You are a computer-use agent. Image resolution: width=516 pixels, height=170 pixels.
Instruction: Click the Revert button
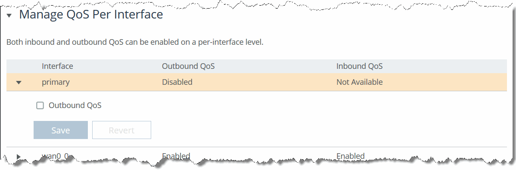(x=121, y=130)
